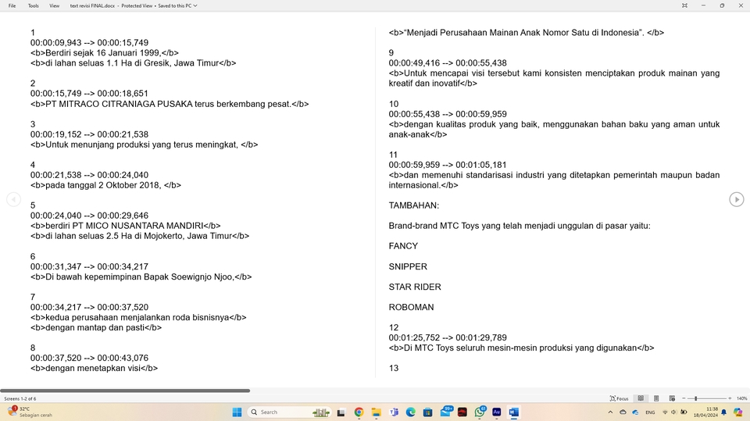Open the clock showing 11:38

tap(705, 412)
